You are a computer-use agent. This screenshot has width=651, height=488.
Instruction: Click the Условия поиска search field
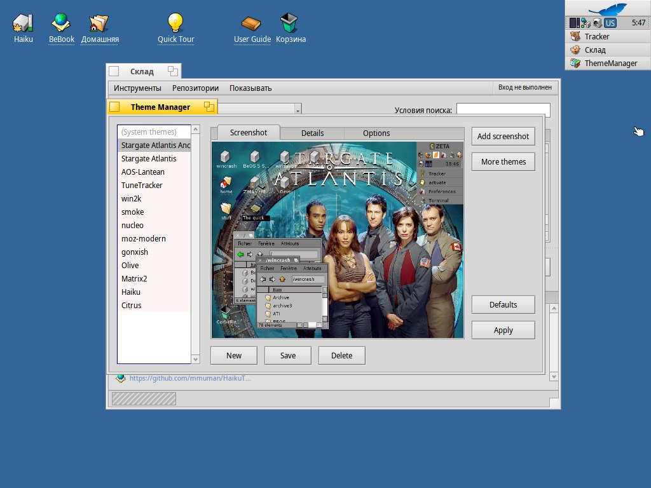pos(504,109)
